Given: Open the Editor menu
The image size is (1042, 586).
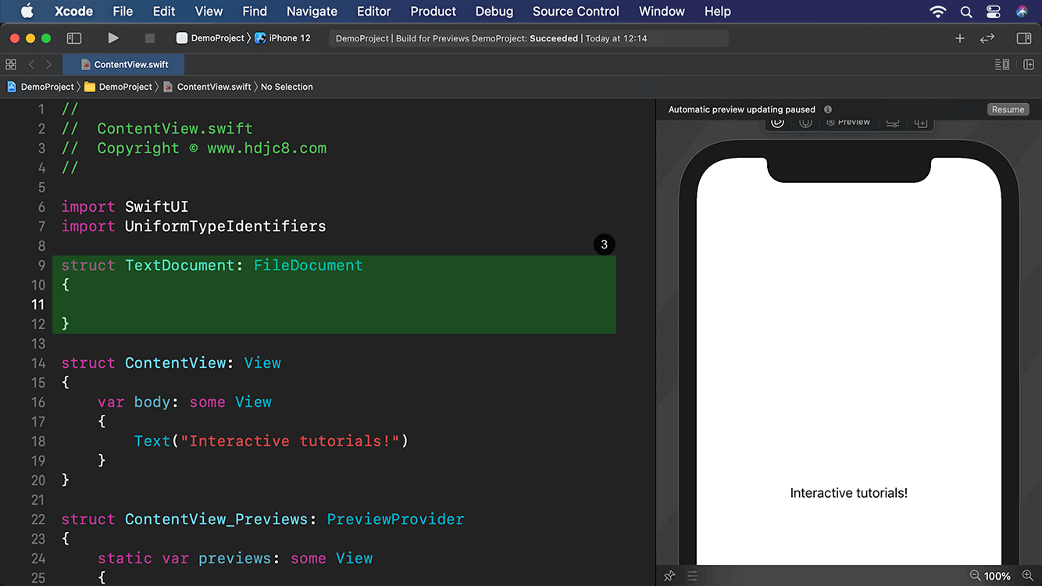Looking at the screenshot, I should (374, 11).
